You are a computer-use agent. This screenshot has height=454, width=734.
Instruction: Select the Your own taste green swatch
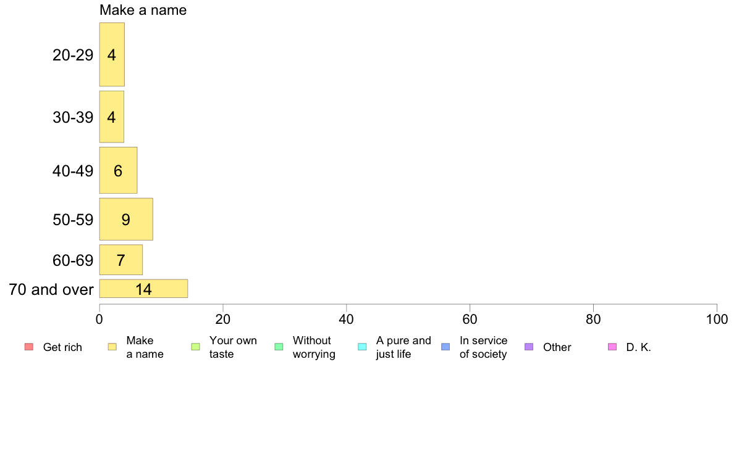[x=196, y=347]
